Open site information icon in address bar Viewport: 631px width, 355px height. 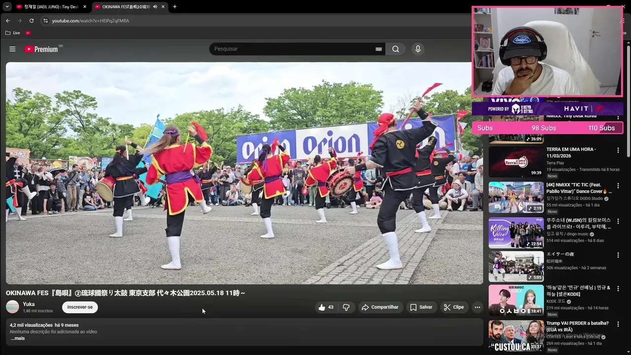[x=45, y=21]
